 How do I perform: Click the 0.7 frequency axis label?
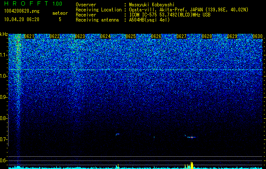click(3, 139)
